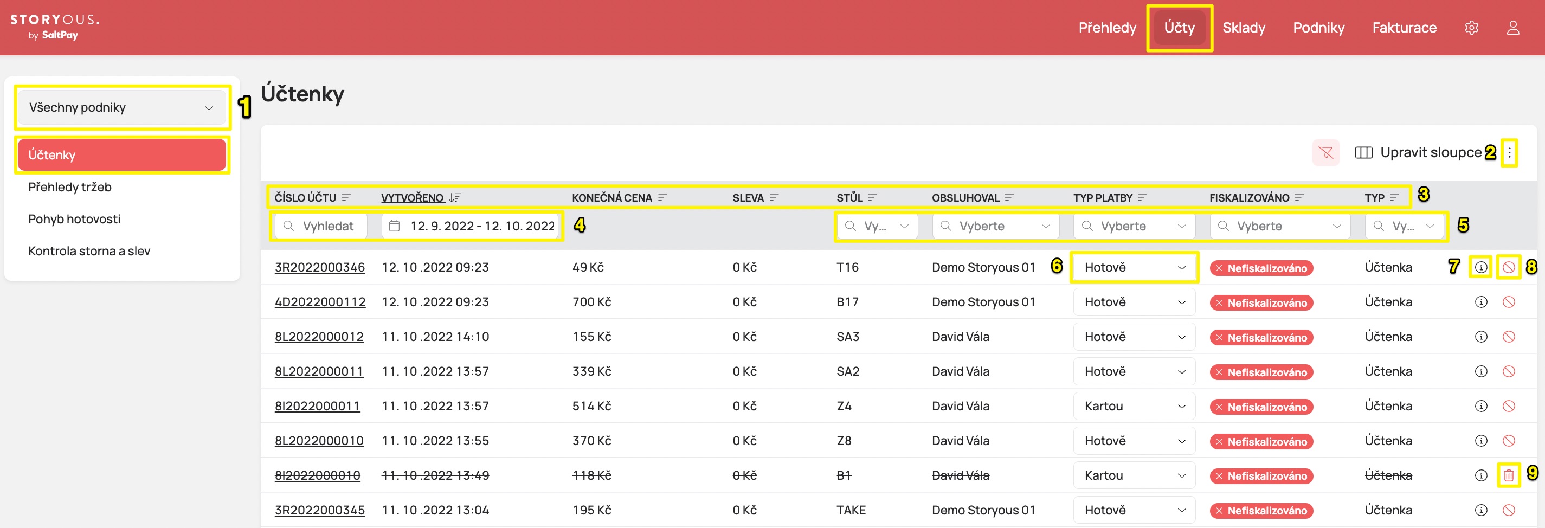Open receipt link 8L2022000011
The image size is (1545, 528).
coord(318,371)
